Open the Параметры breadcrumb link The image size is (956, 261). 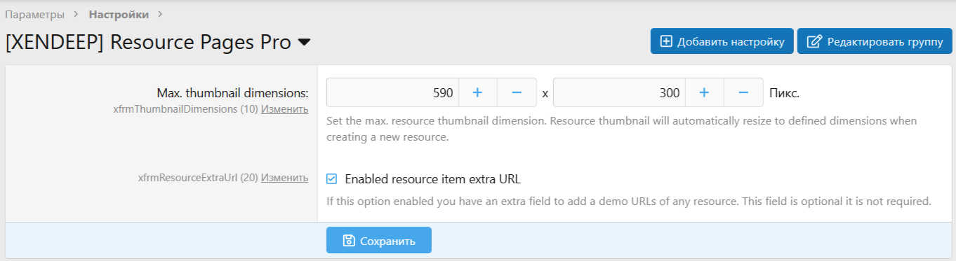35,14
